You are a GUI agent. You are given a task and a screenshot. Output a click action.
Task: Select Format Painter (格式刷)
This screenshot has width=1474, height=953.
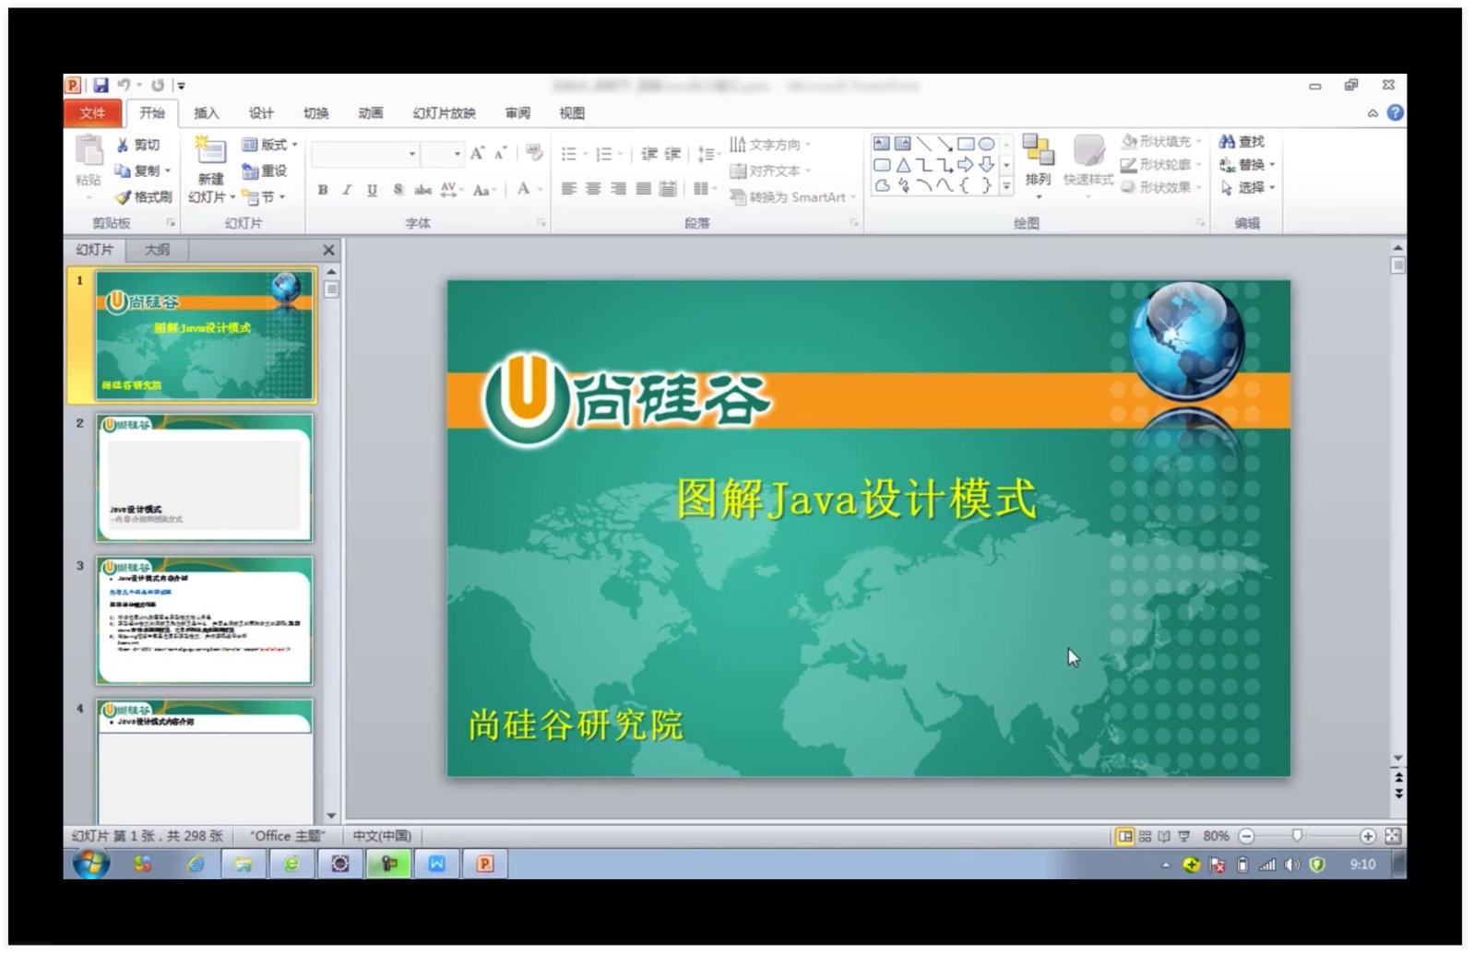[x=144, y=196]
